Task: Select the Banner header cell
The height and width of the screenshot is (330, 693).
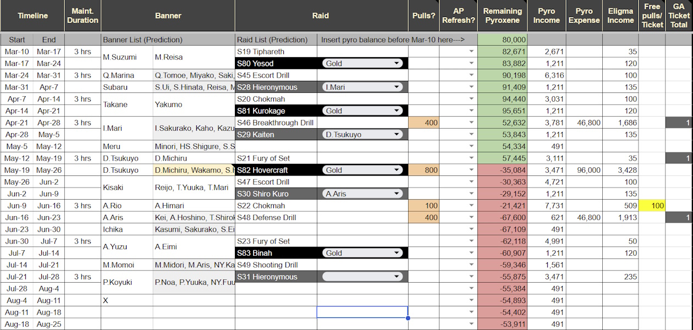Action: pyautogui.click(x=168, y=16)
